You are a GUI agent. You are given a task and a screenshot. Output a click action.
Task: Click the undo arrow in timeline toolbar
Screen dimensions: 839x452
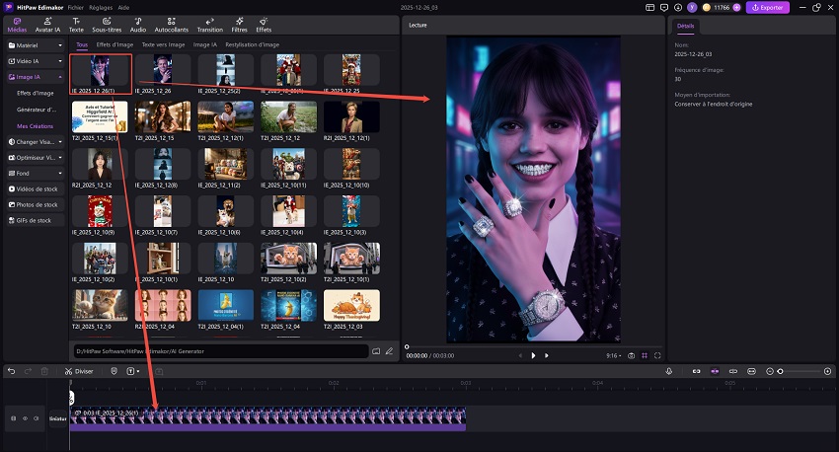tap(12, 371)
